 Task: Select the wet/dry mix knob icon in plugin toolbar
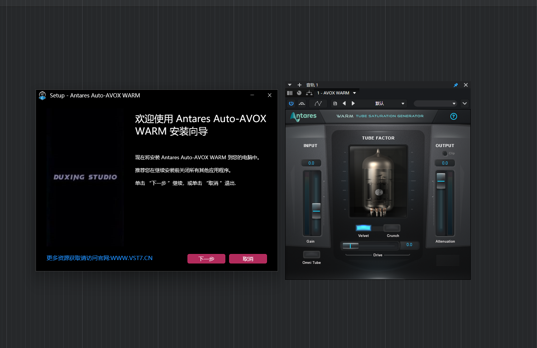(x=302, y=103)
